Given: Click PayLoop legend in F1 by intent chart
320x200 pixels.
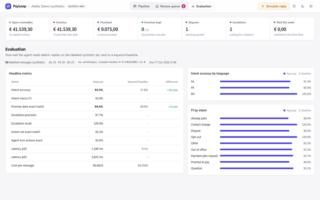Looking at the screenshot, I should coord(290,111).
